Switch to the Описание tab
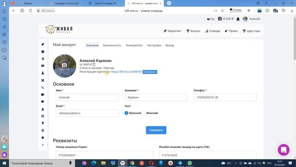 92,45
